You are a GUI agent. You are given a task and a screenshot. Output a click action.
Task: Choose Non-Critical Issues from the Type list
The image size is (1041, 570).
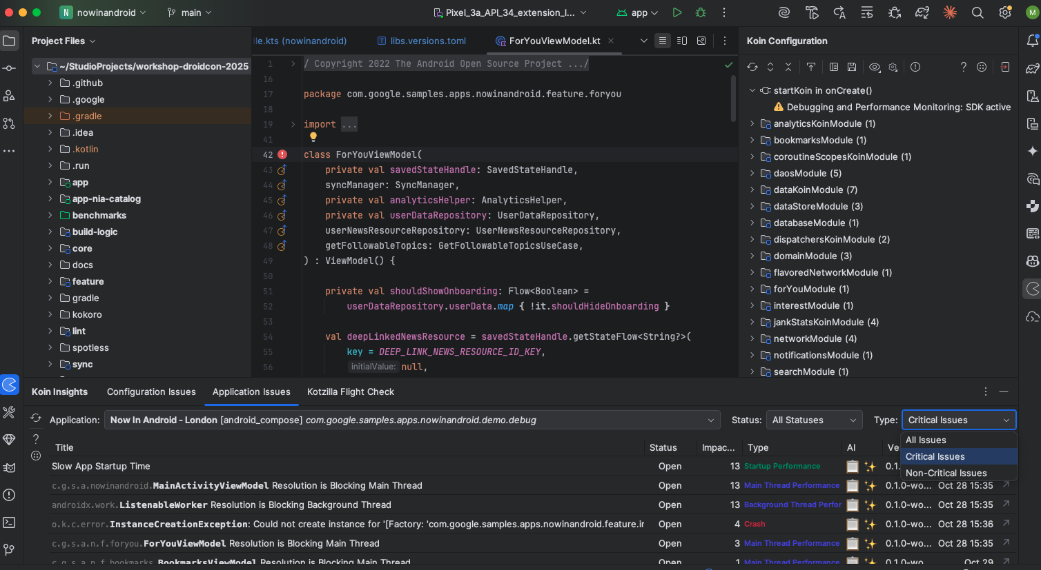coord(946,473)
